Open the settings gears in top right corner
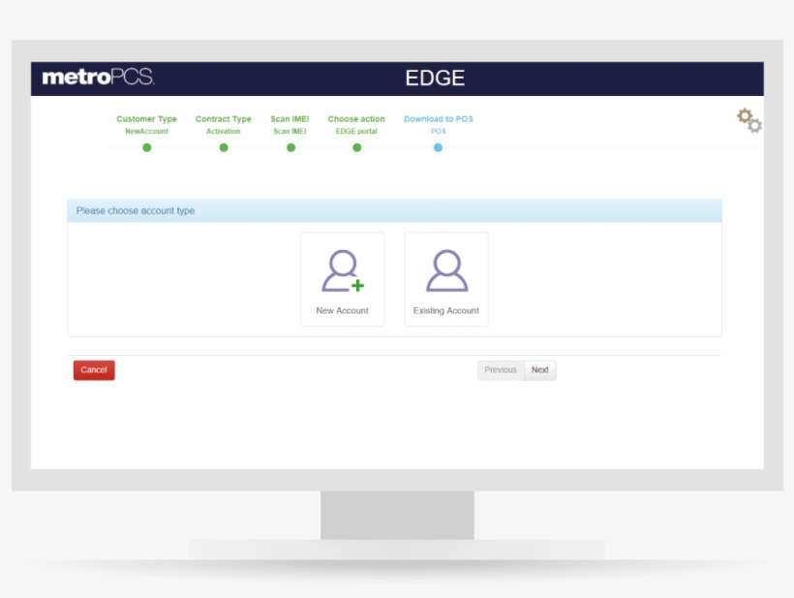The height and width of the screenshot is (598, 794). point(747,121)
